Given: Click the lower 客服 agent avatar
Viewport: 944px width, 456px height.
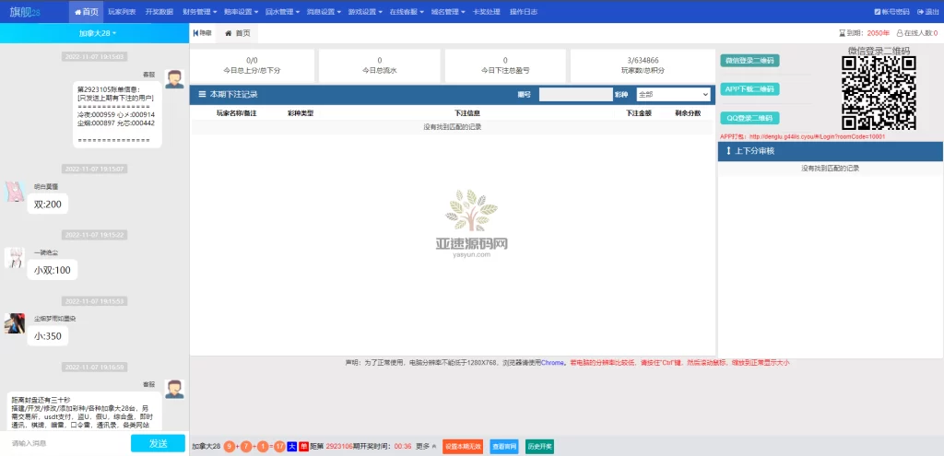Looking at the screenshot, I should click(174, 389).
